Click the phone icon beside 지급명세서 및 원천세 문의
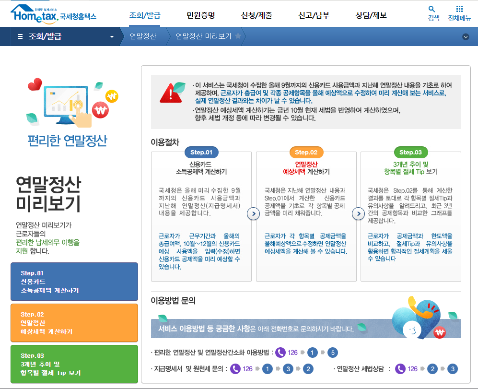 pos(235,369)
